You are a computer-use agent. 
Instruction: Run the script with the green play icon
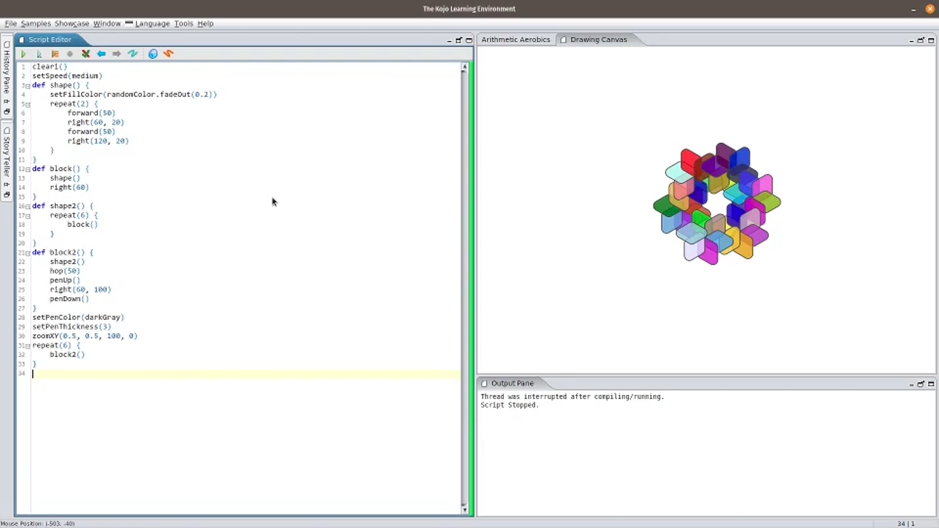click(23, 54)
